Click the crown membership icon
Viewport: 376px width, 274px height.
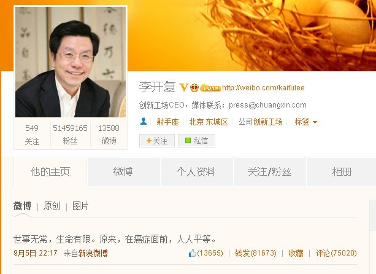(194, 88)
